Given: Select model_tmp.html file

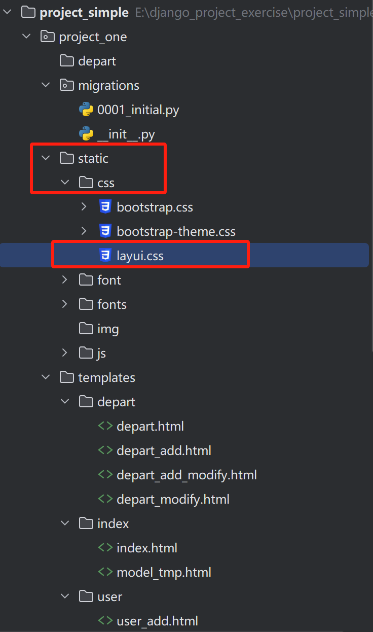Looking at the screenshot, I should point(164,572).
